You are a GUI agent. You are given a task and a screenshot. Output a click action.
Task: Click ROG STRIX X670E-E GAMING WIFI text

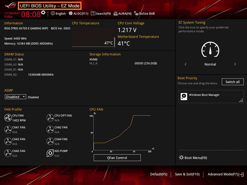pyautogui.click(x=26, y=28)
